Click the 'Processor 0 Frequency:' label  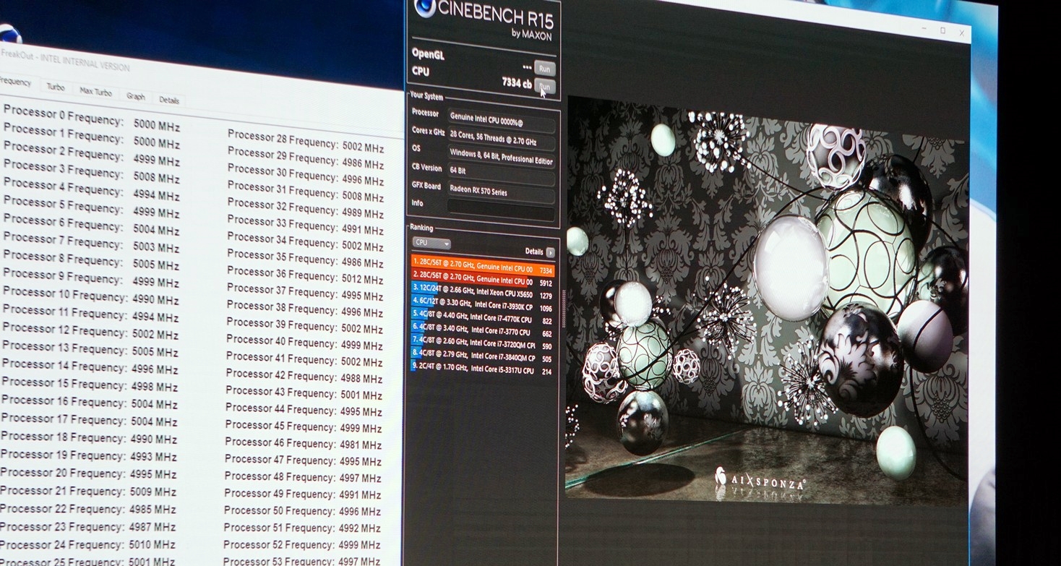point(64,116)
